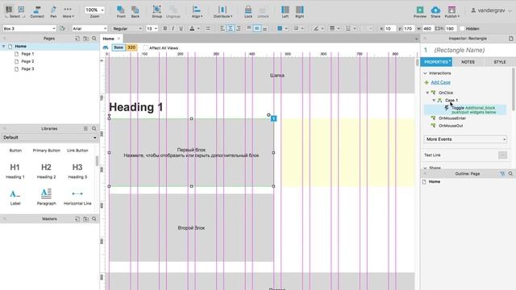
Task: Open the More Events dropdown
Action: [465, 139]
